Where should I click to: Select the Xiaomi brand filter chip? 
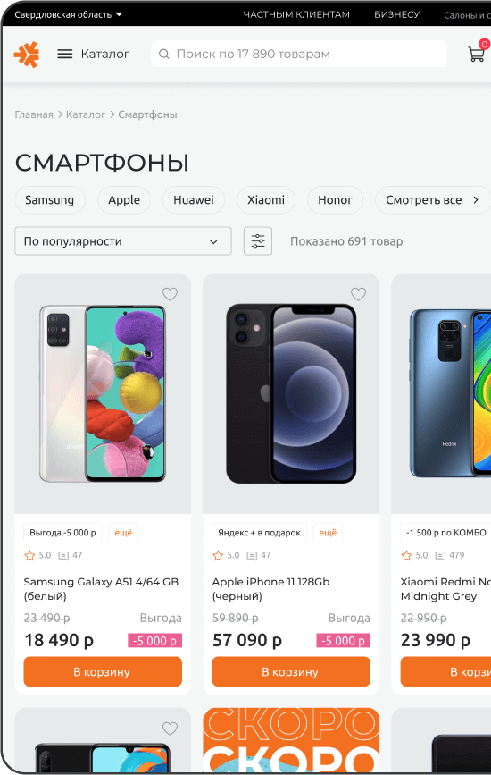pyautogui.click(x=266, y=199)
